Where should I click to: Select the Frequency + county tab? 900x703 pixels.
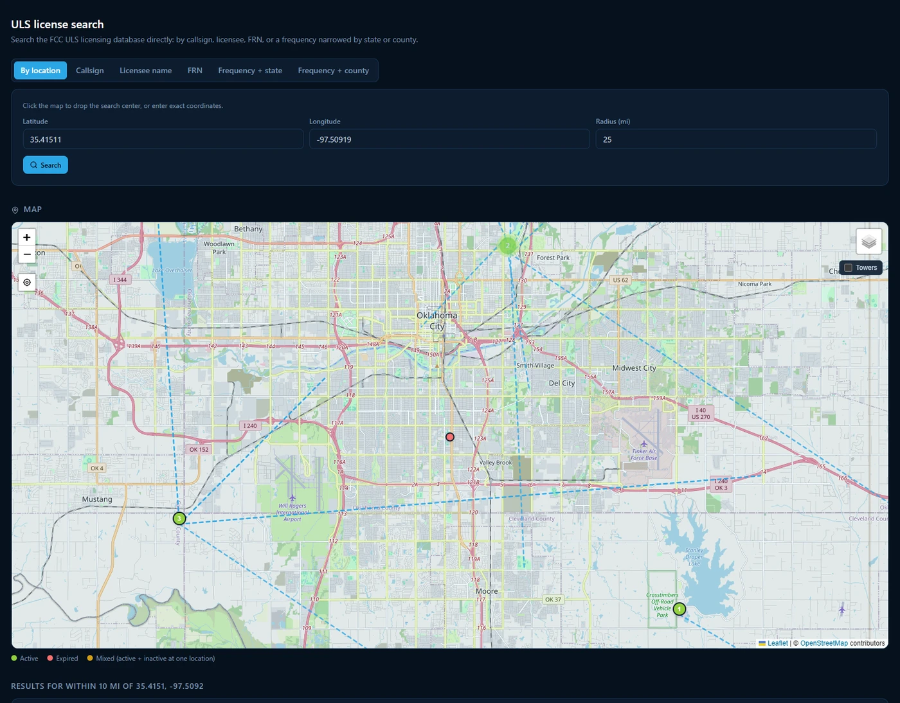(334, 71)
